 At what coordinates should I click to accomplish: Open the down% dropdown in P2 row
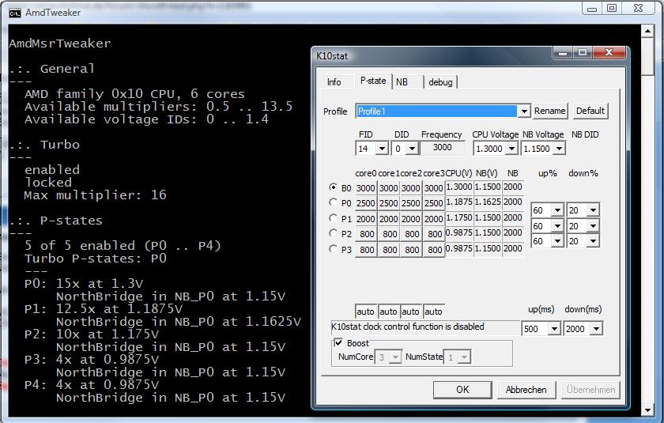593,225
